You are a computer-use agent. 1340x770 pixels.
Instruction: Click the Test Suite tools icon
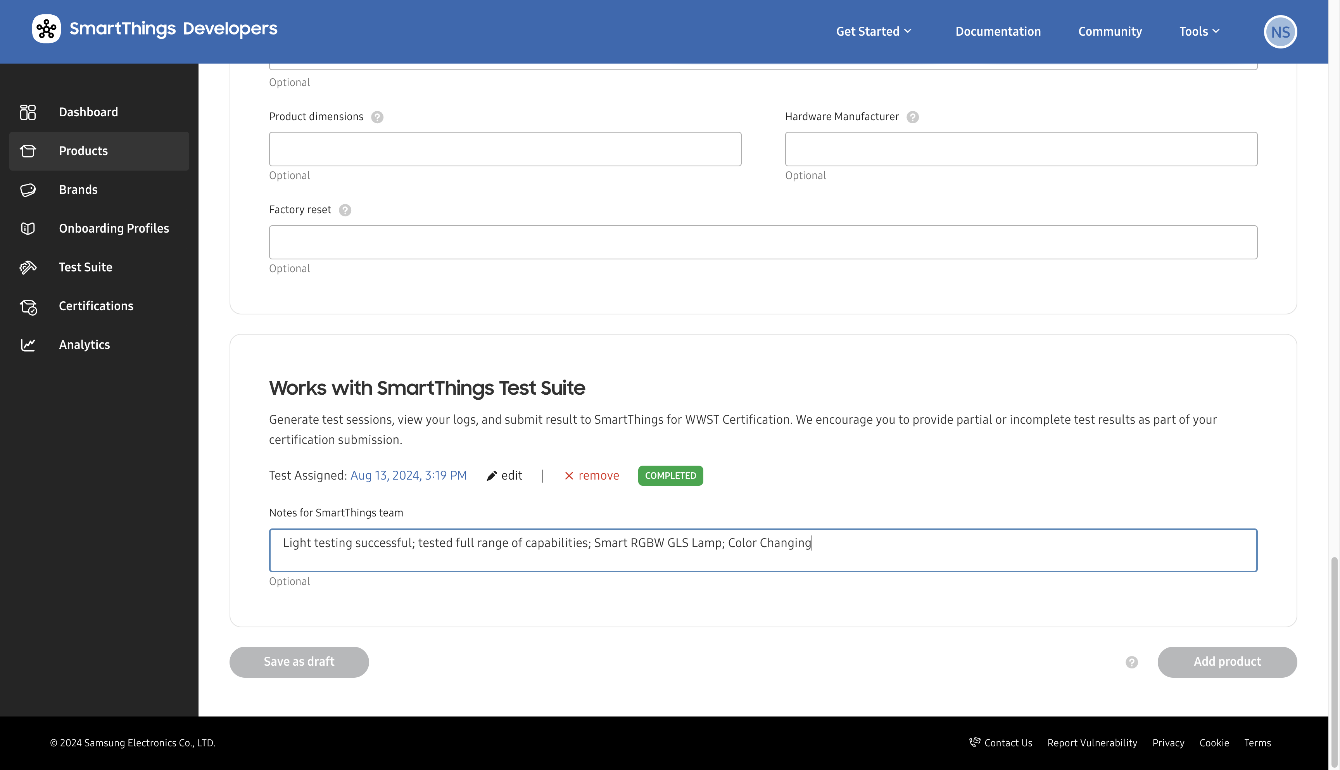[x=28, y=267]
